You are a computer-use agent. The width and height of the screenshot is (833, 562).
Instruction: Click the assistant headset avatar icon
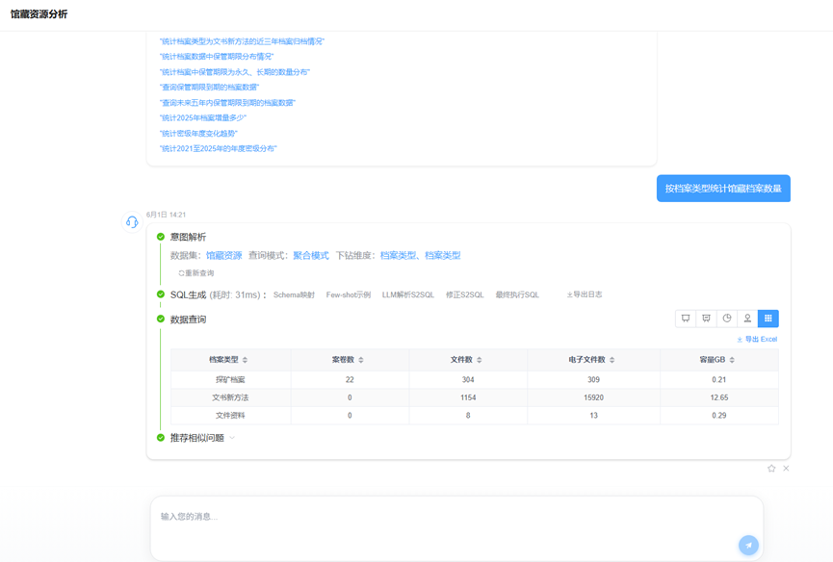click(132, 222)
